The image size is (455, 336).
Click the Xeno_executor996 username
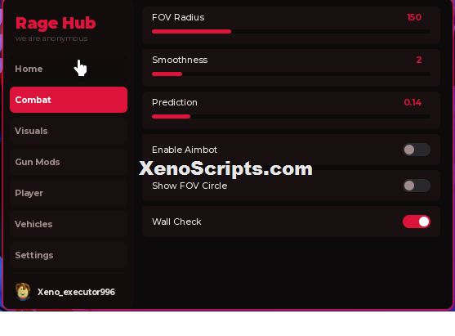(76, 292)
